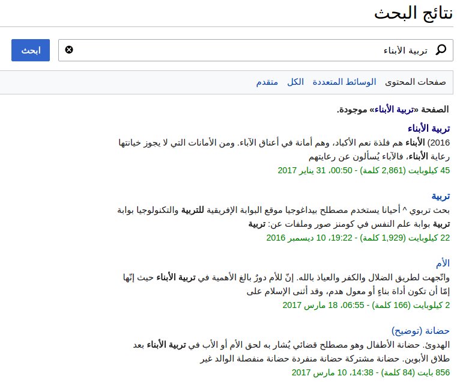Click the 856 بايت (84 كلمة) metadata line

tap(371, 372)
